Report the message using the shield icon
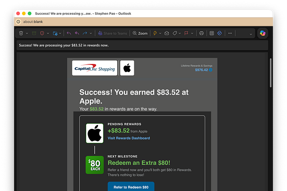The width and height of the screenshot is (287, 191). 42,33
